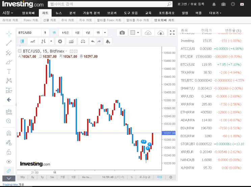Switch to 암호화폐 차트 tab
The image size is (251, 187).
point(164,20)
